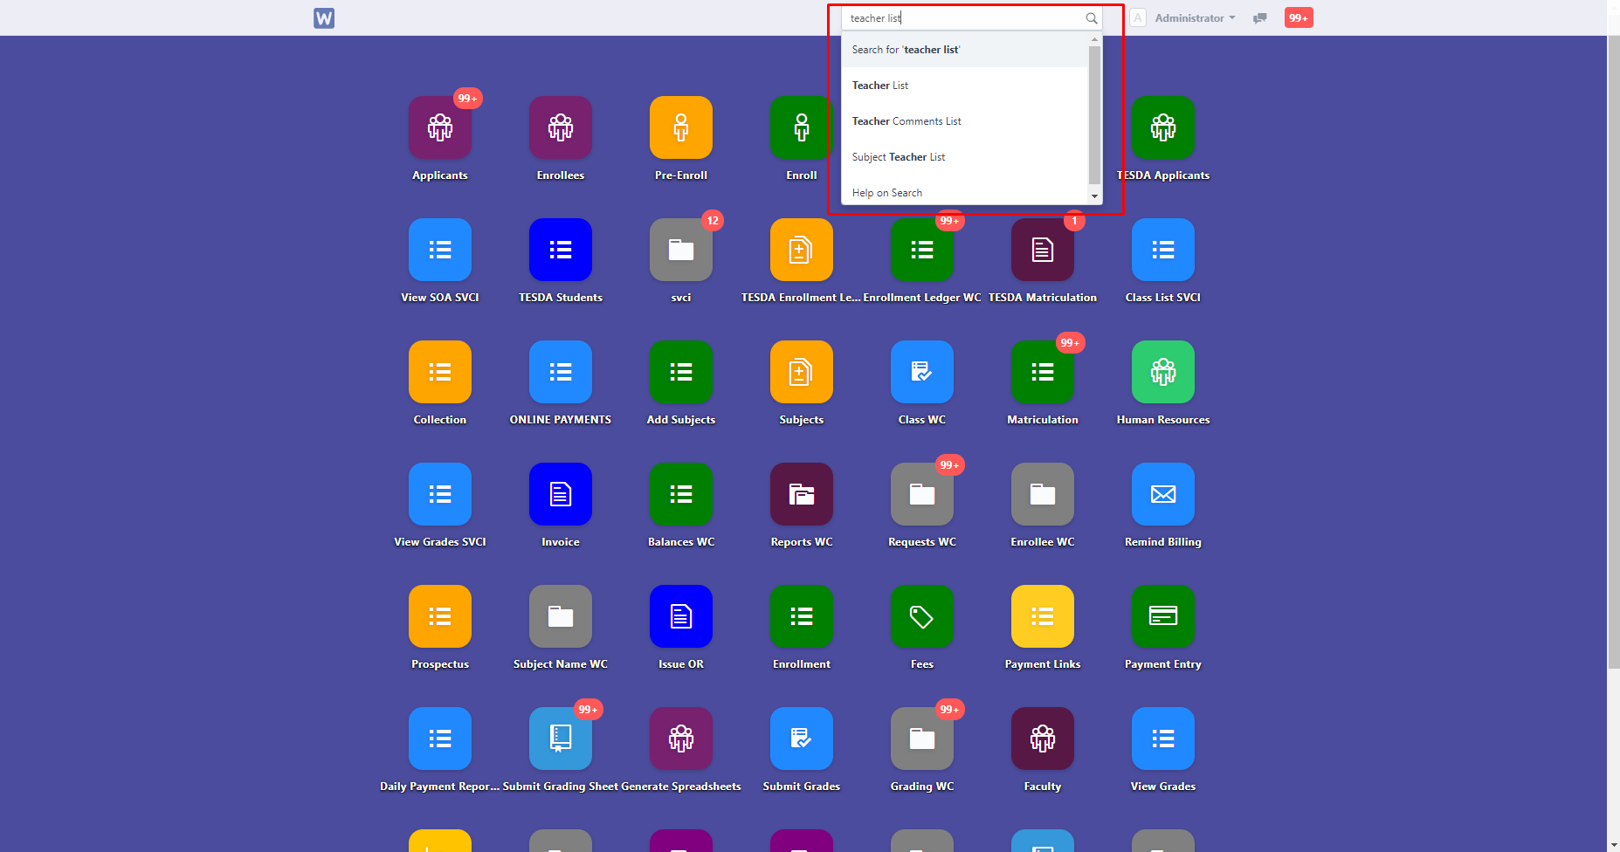Launch the Pre-Enroll icon

click(681, 127)
